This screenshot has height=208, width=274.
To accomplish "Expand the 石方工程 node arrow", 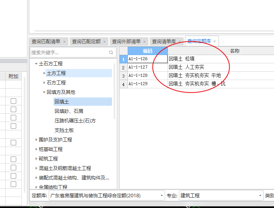I will pyautogui.click(x=44, y=82).
